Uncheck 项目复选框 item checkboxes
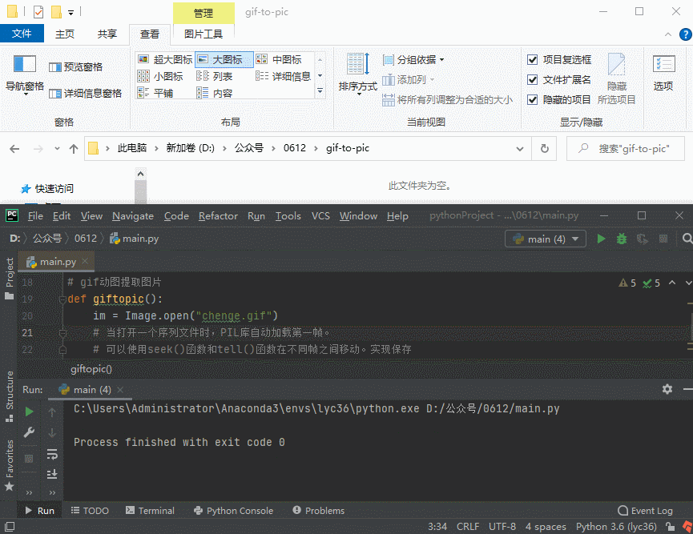Image resolution: width=693 pixels, height=534 pixels. (x=533, y=59)
